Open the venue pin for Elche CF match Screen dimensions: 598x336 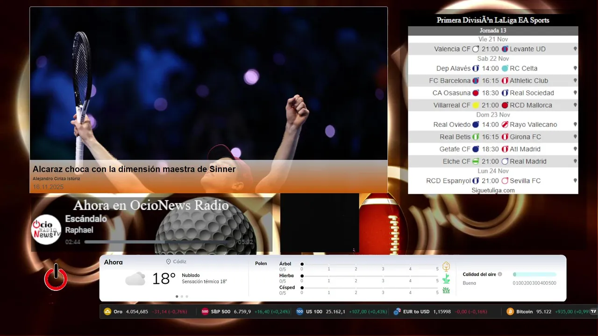pyautogui.click(x=575, y=161)
